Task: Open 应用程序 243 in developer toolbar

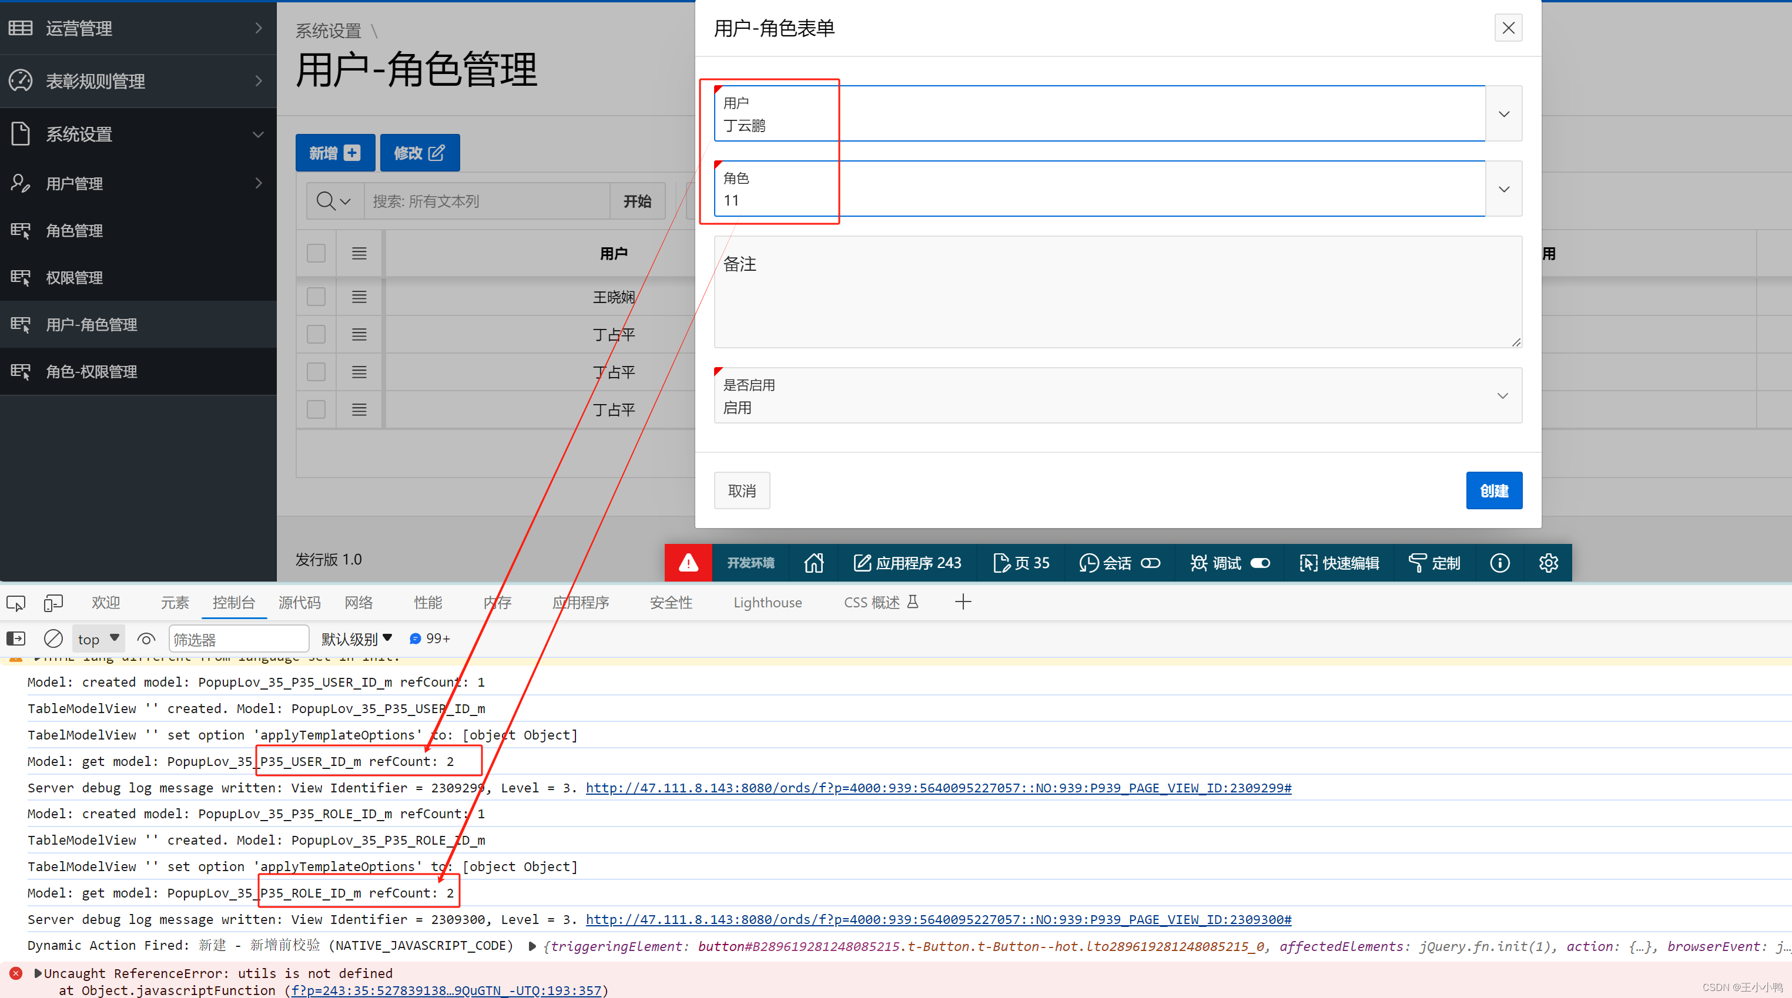Action: click(907, 563)
